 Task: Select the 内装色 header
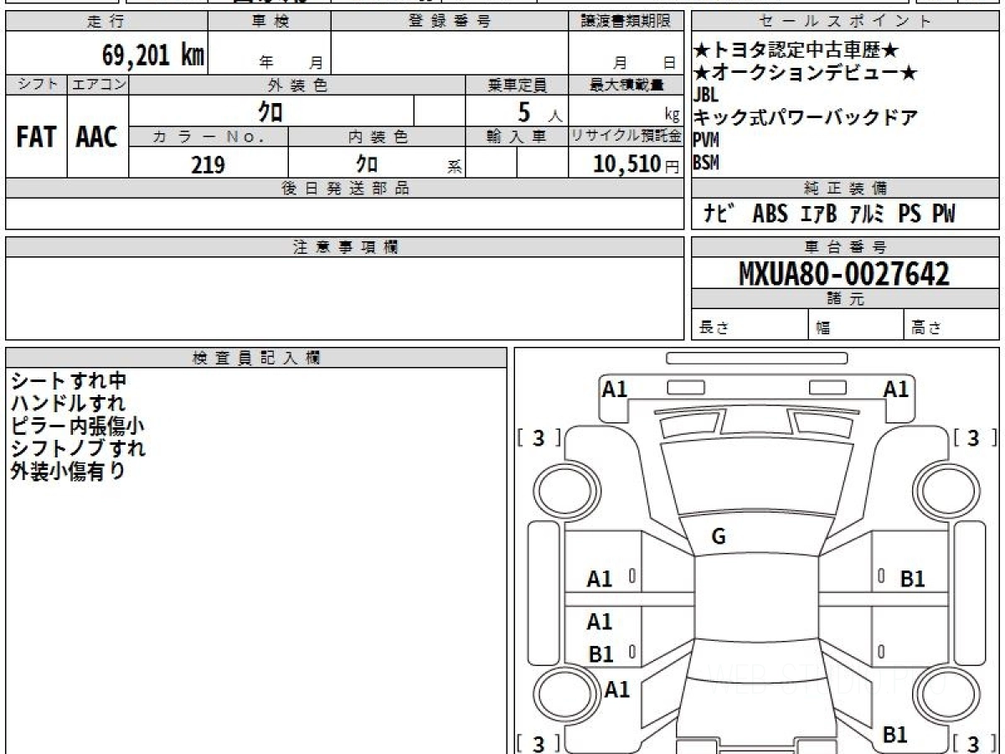[377, 137]
